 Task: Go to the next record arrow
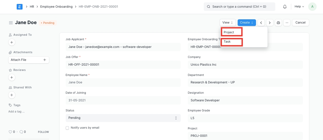(x=270, y=23)
